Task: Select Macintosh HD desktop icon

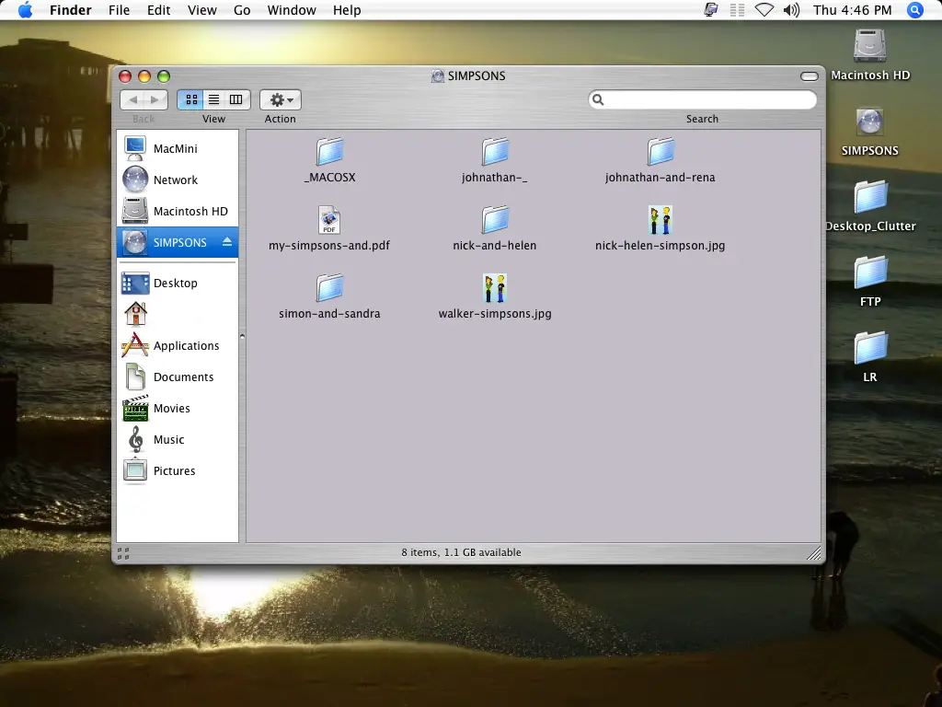Action: click(x=870, y=46)
